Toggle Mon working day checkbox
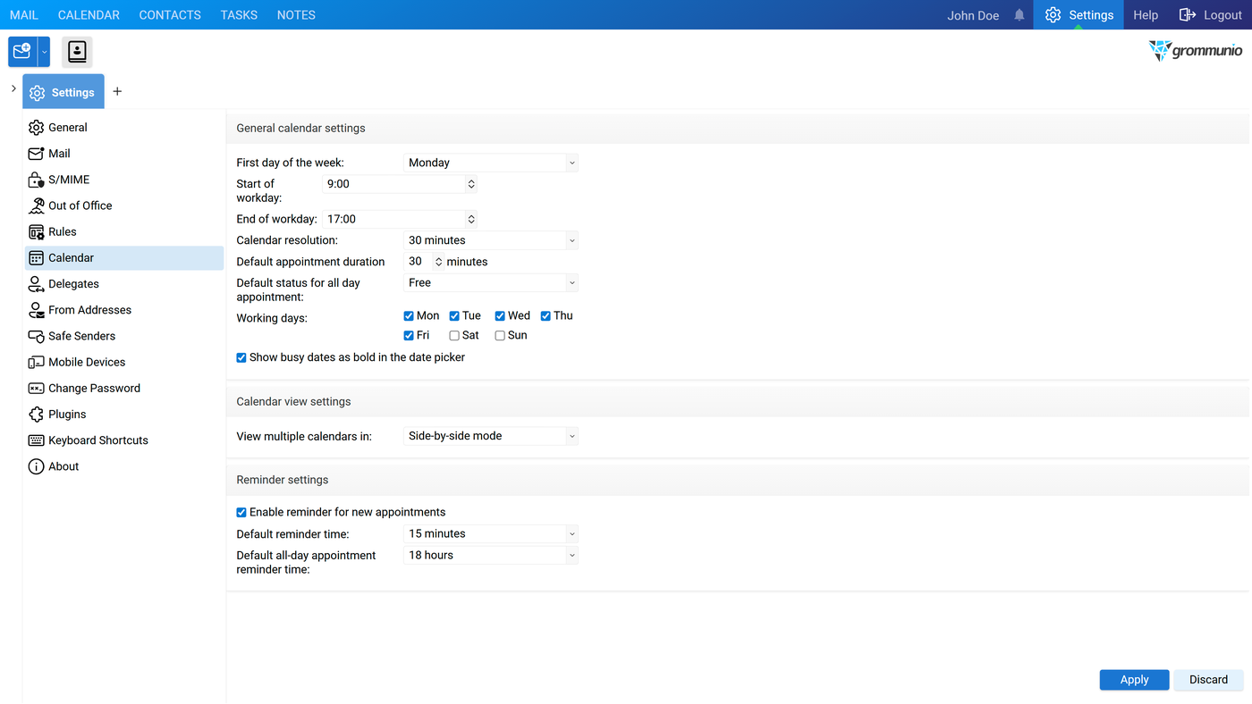This screenshot has height=704, width=1252. [409, 316]
